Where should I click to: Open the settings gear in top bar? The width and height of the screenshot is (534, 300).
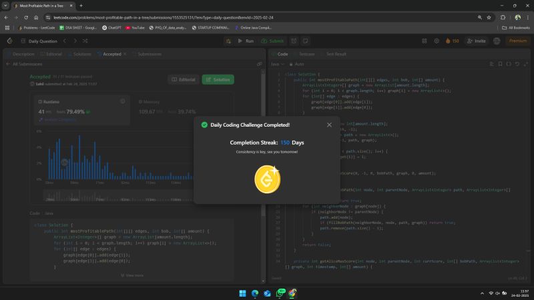437,41
